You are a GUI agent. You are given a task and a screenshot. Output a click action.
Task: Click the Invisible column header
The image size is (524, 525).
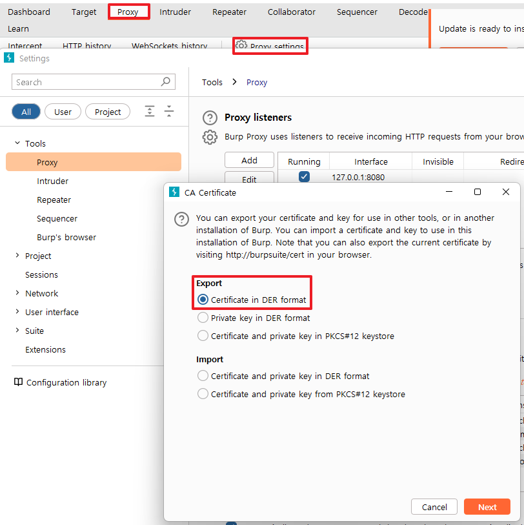(438, 161)
